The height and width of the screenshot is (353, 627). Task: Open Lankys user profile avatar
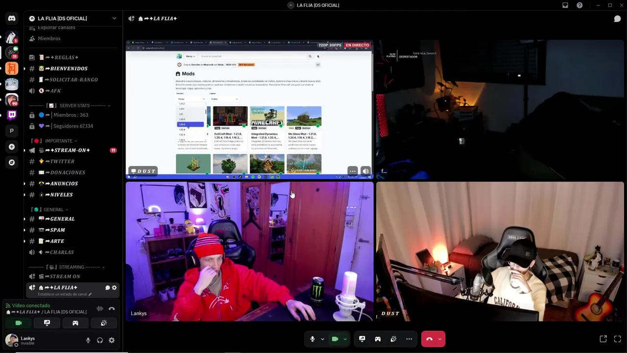point(12,340)
